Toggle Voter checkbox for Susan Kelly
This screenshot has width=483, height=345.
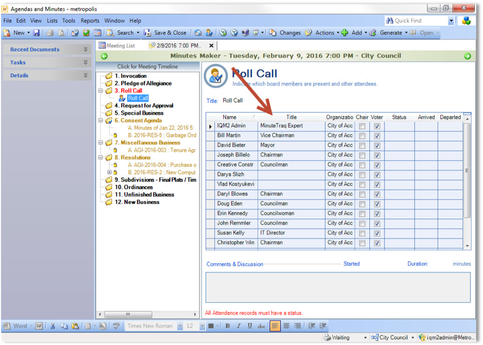pyautogui.click(x=377, y=233)
